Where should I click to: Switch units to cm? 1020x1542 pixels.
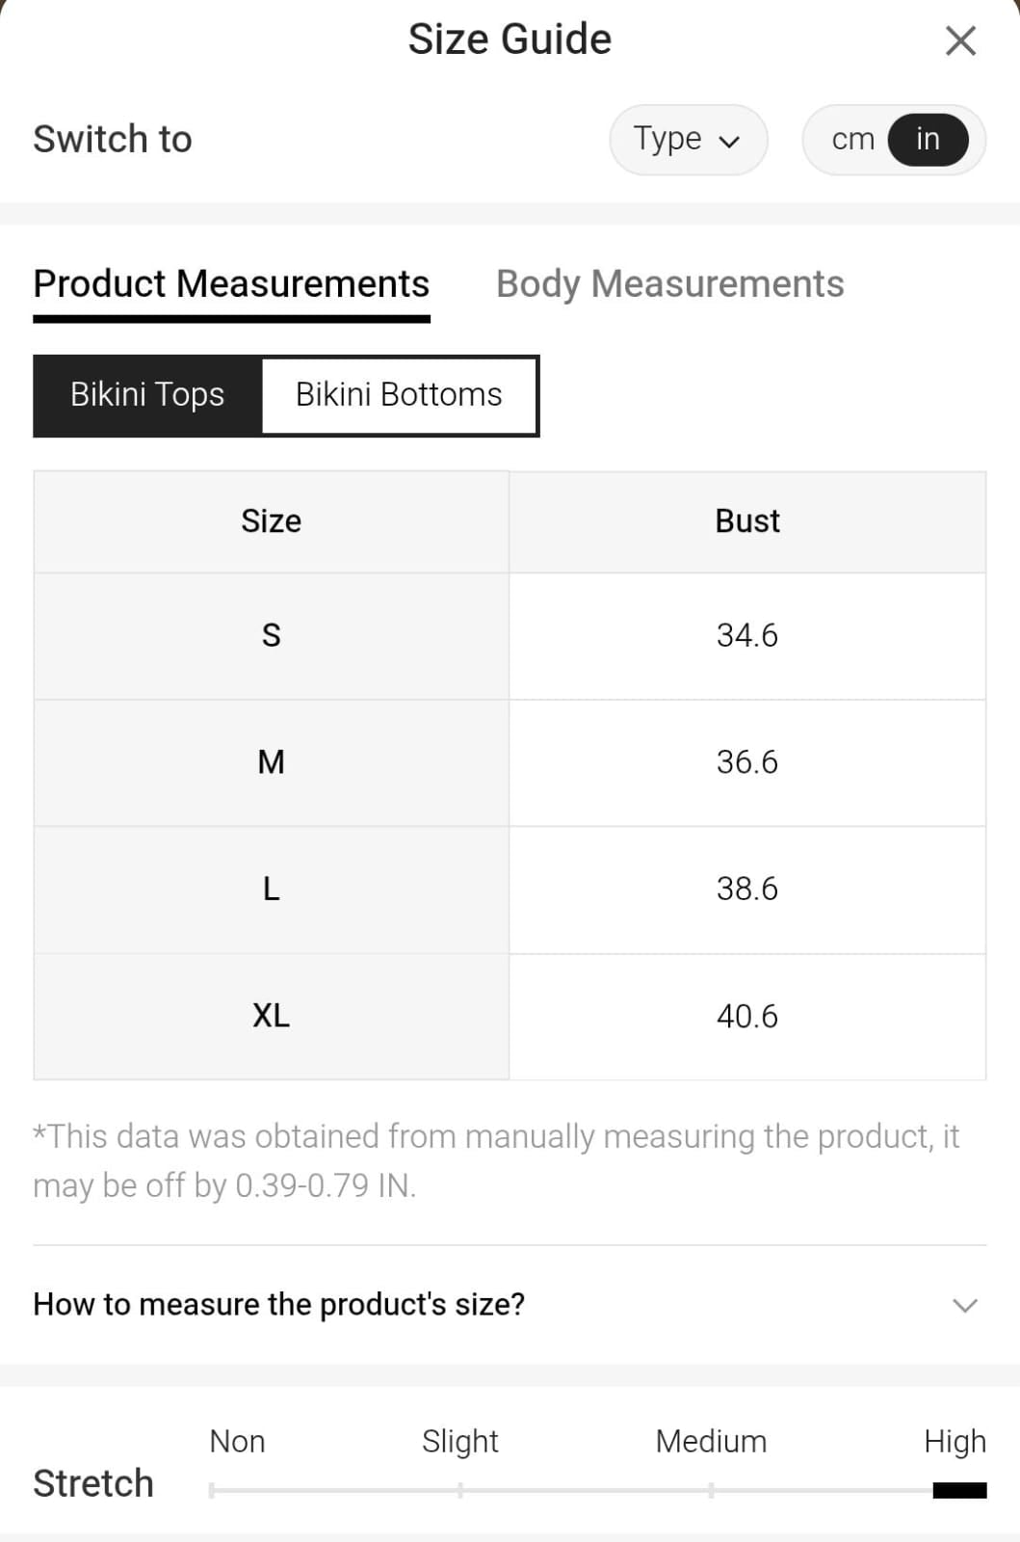point(852,140)
